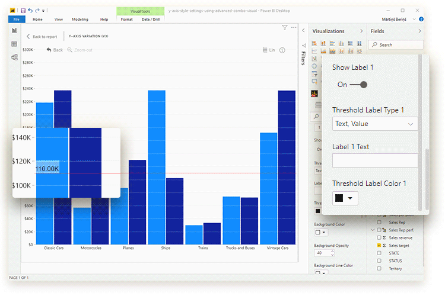This screenshot has height=296, width=445.
Task: Collapse the Visualizations pane using its chevron
Action: click(361, 31)
